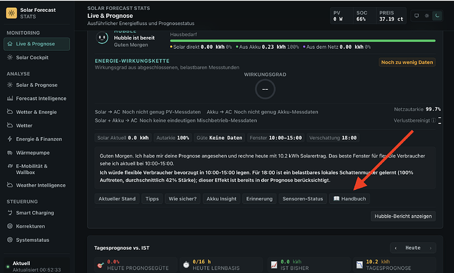
Task: Click the Hausbedarf green progress bar
Action: click(x=302, y=41)
